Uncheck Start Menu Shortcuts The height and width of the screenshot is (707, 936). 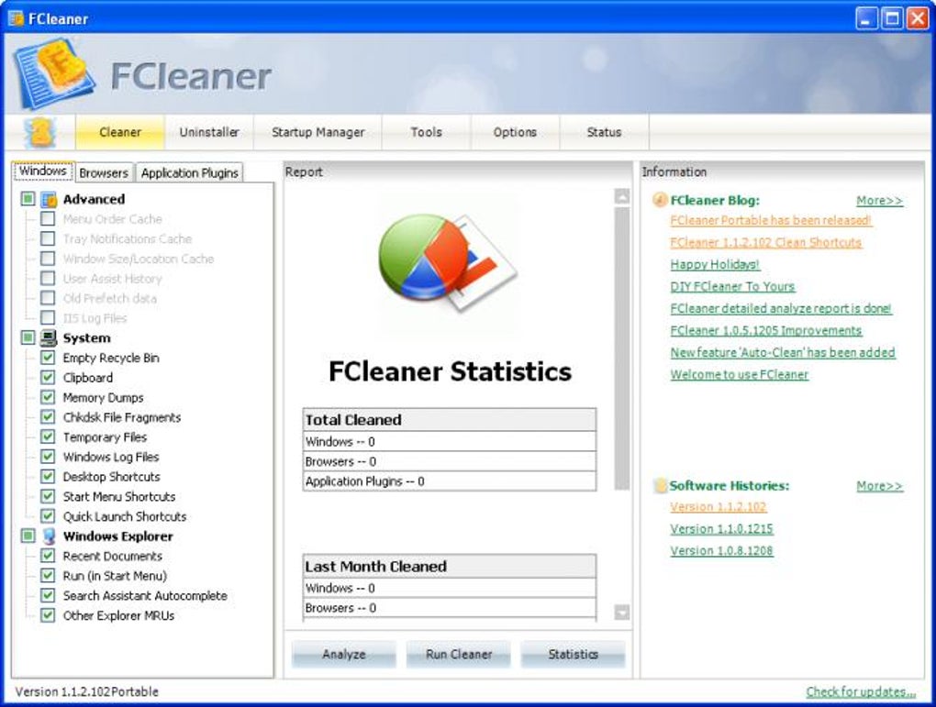click(x=48, y=496)
